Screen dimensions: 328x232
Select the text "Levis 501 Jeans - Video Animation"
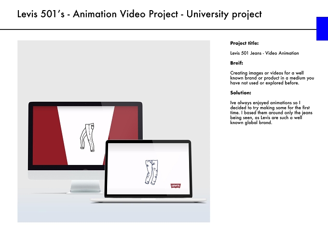pyautogui.click(x=264, y=53)
